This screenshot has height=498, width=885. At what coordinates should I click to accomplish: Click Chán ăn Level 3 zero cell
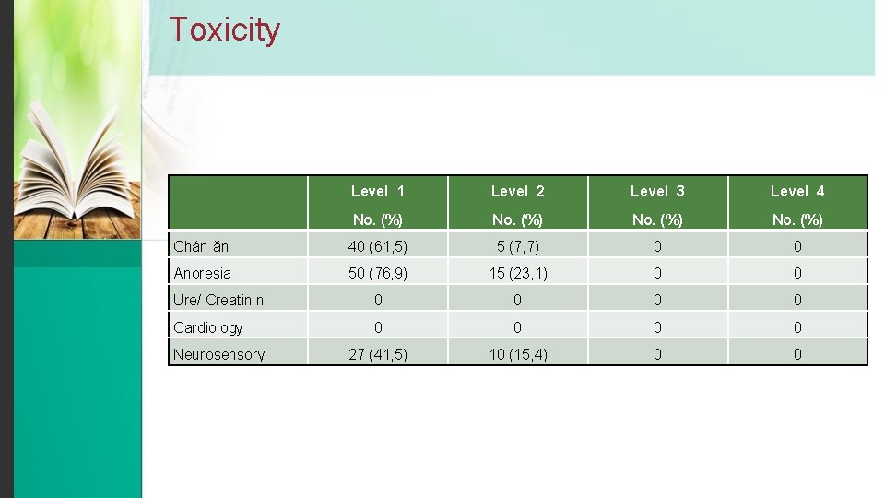pyautogui.click(x=657, y=247)
